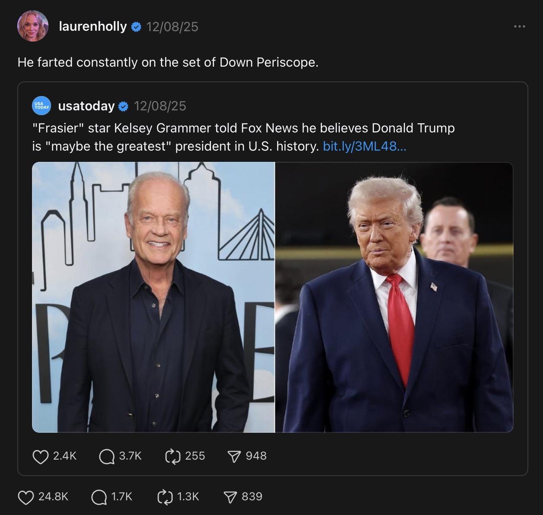Visit the laurenholly username link

(x=93, y=27)
